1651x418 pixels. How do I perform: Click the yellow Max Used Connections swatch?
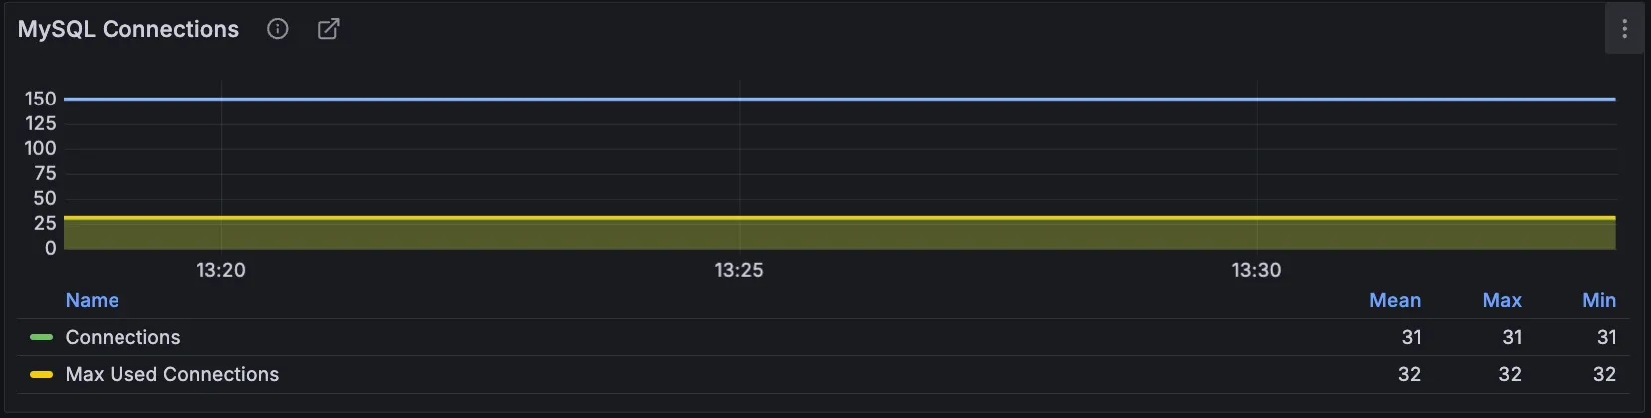(x=41, y=375)
